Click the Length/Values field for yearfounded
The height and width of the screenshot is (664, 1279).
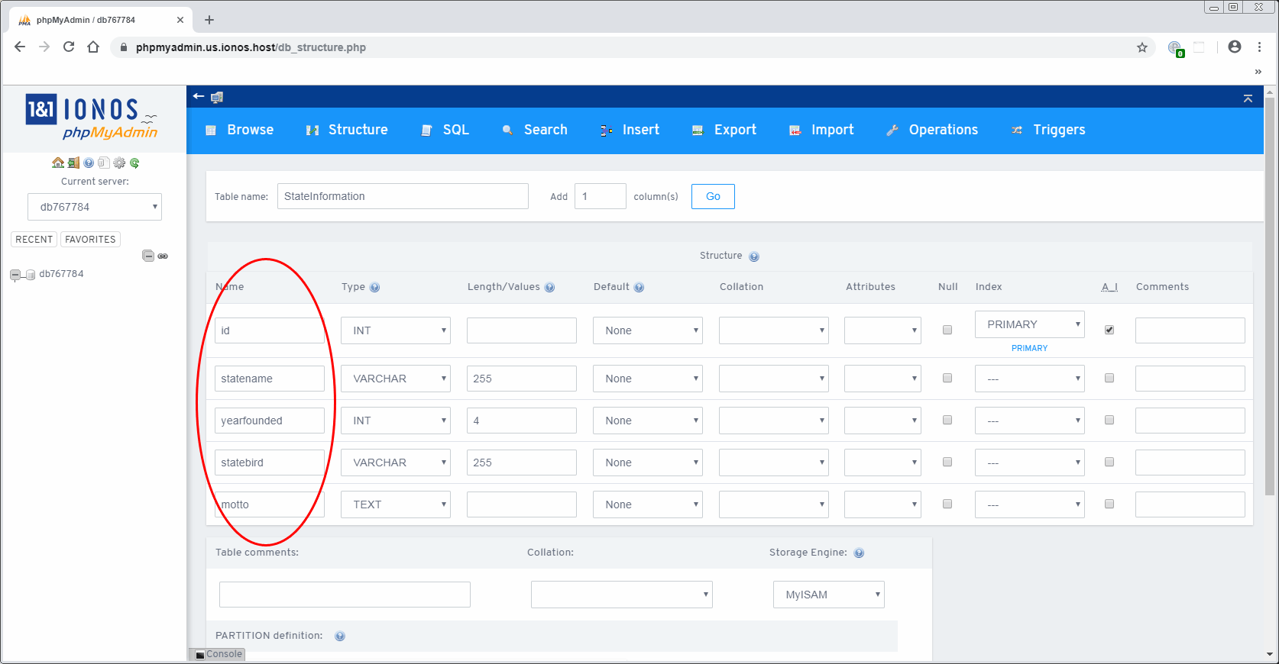522,421
